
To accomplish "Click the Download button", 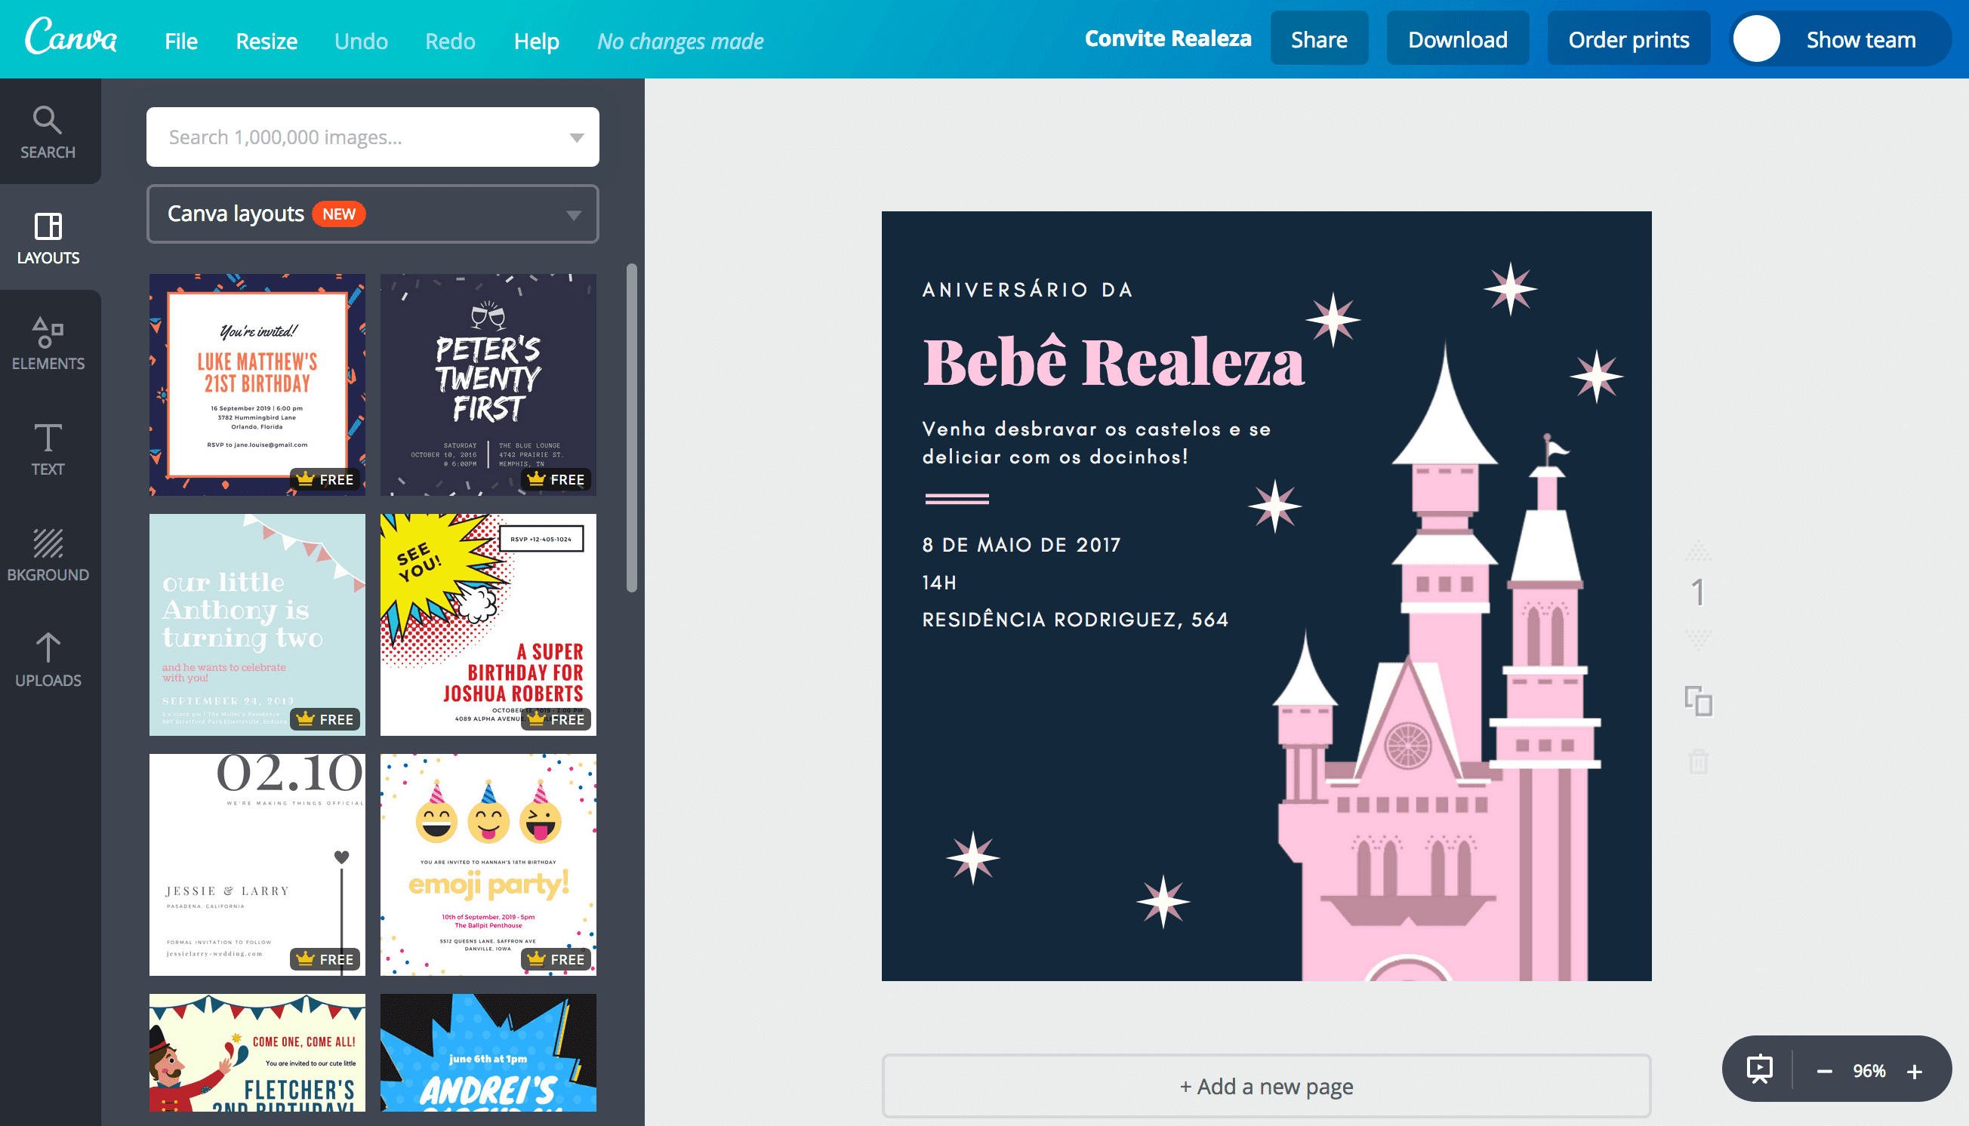I will [1458, 38].
